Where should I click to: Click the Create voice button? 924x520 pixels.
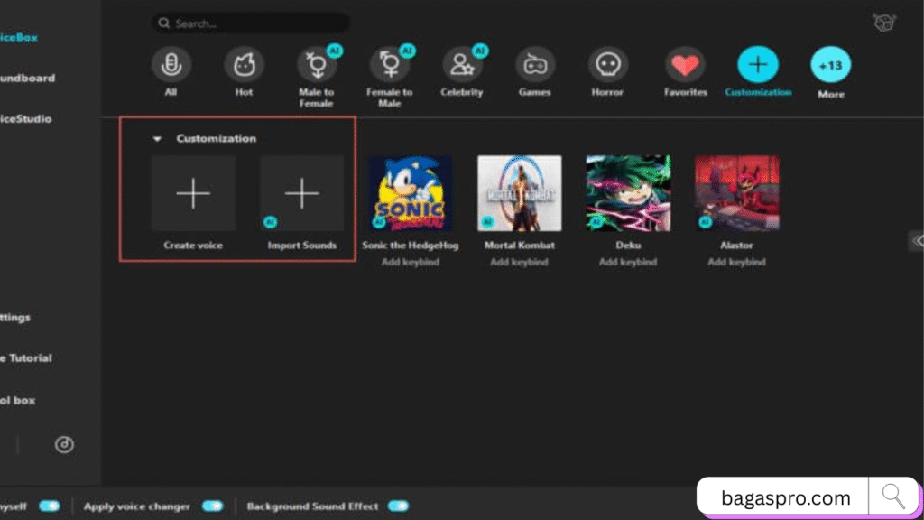[193, 193]
